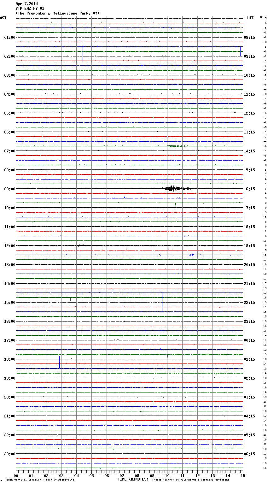Select the '11:00' MST time label
Image resolution: width=268 pixels, height=484 pixels.
[9, 227]
